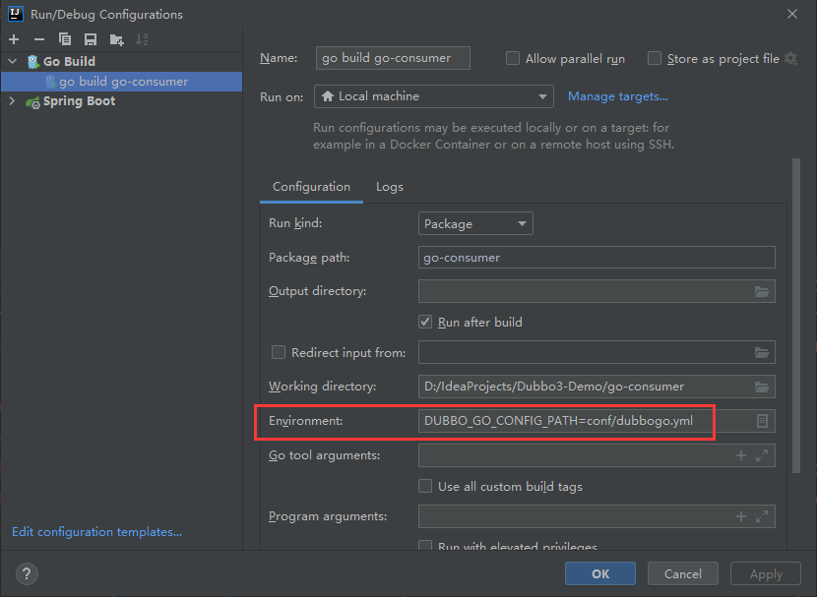This screenshot has height=597, width=817.
Task: Uncheck the Run after build checkbox
Action: click(x=425, y=322)
